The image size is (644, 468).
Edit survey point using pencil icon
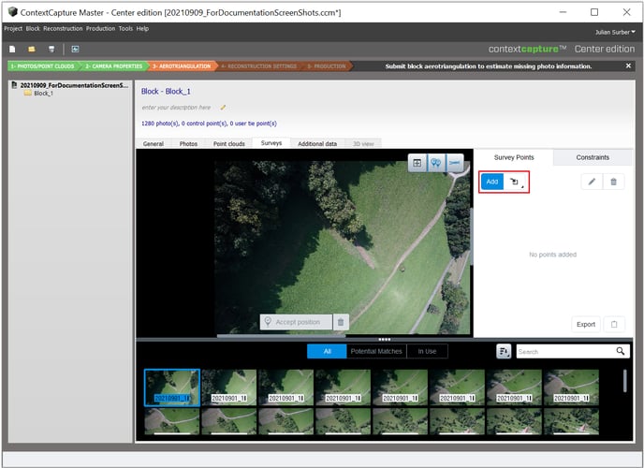(591, 182)
